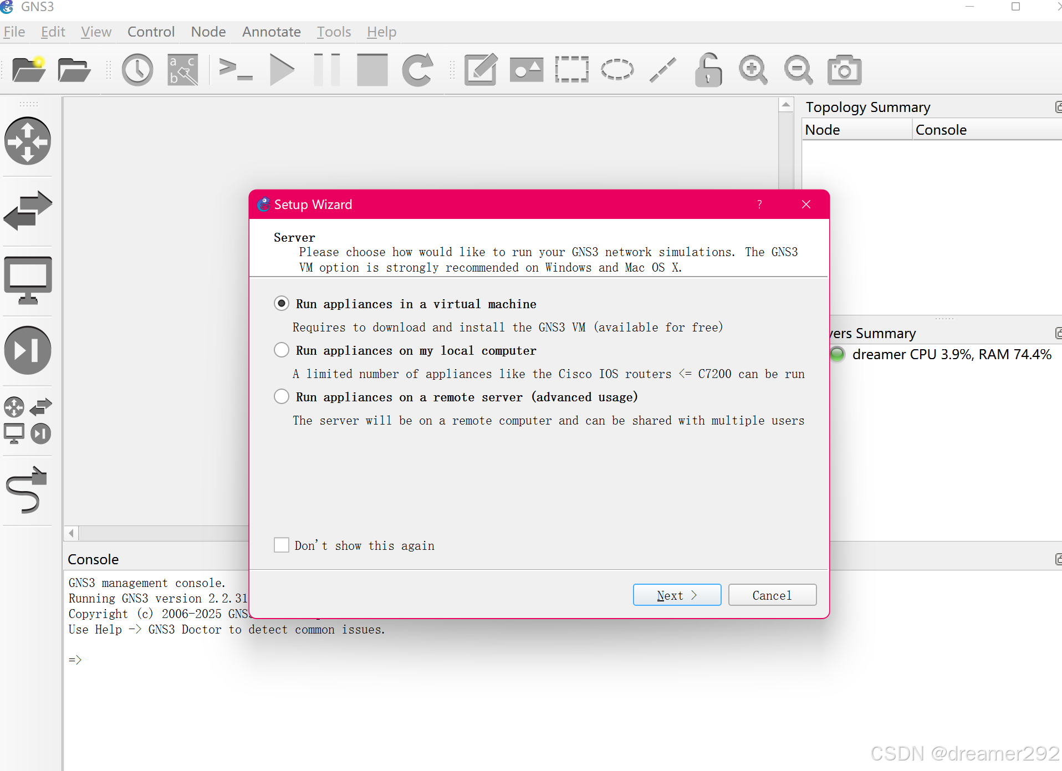Open the Help menu
Image resolution: width=1062 pixels, height=771 pixels.
pyautogui.click(x=381, y=32)
